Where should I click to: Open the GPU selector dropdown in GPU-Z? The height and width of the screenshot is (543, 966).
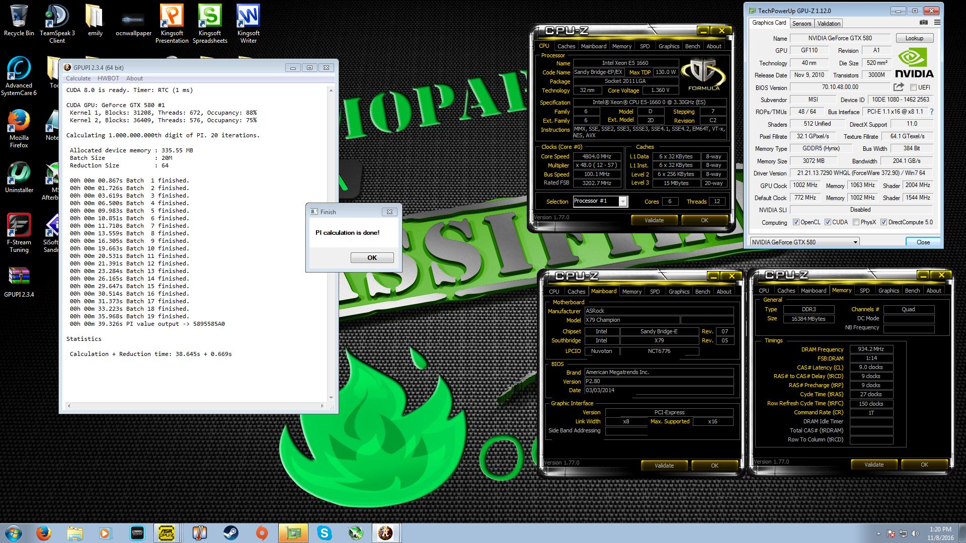coord(804,242)
